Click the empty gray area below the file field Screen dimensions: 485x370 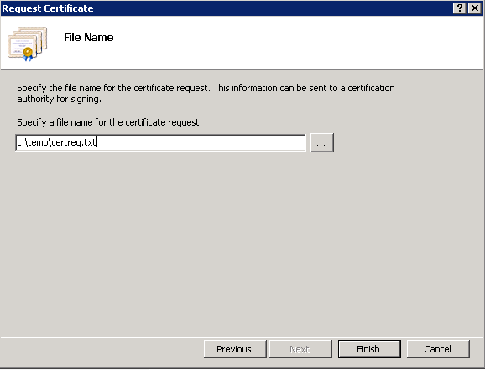tap(242, 244)
